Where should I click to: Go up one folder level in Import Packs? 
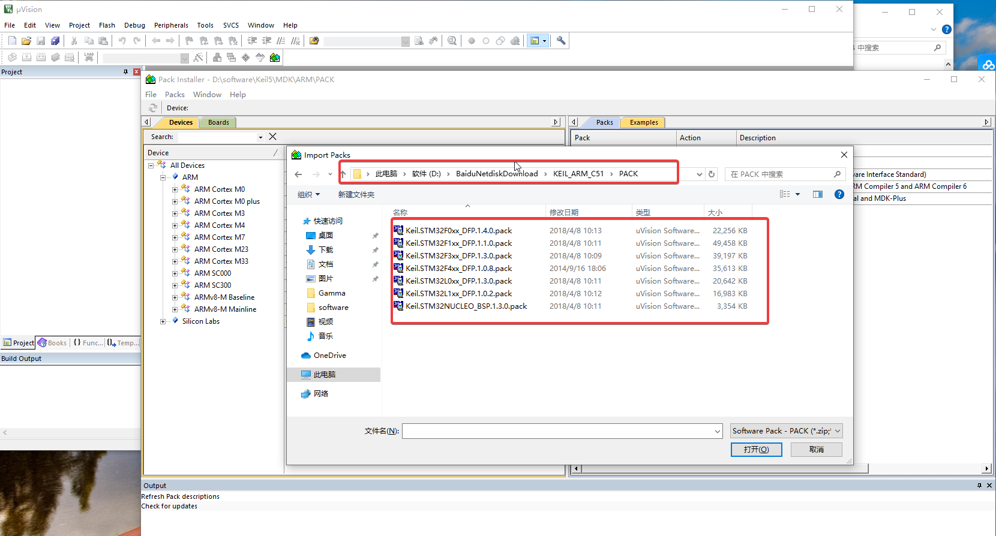(343, 174)
